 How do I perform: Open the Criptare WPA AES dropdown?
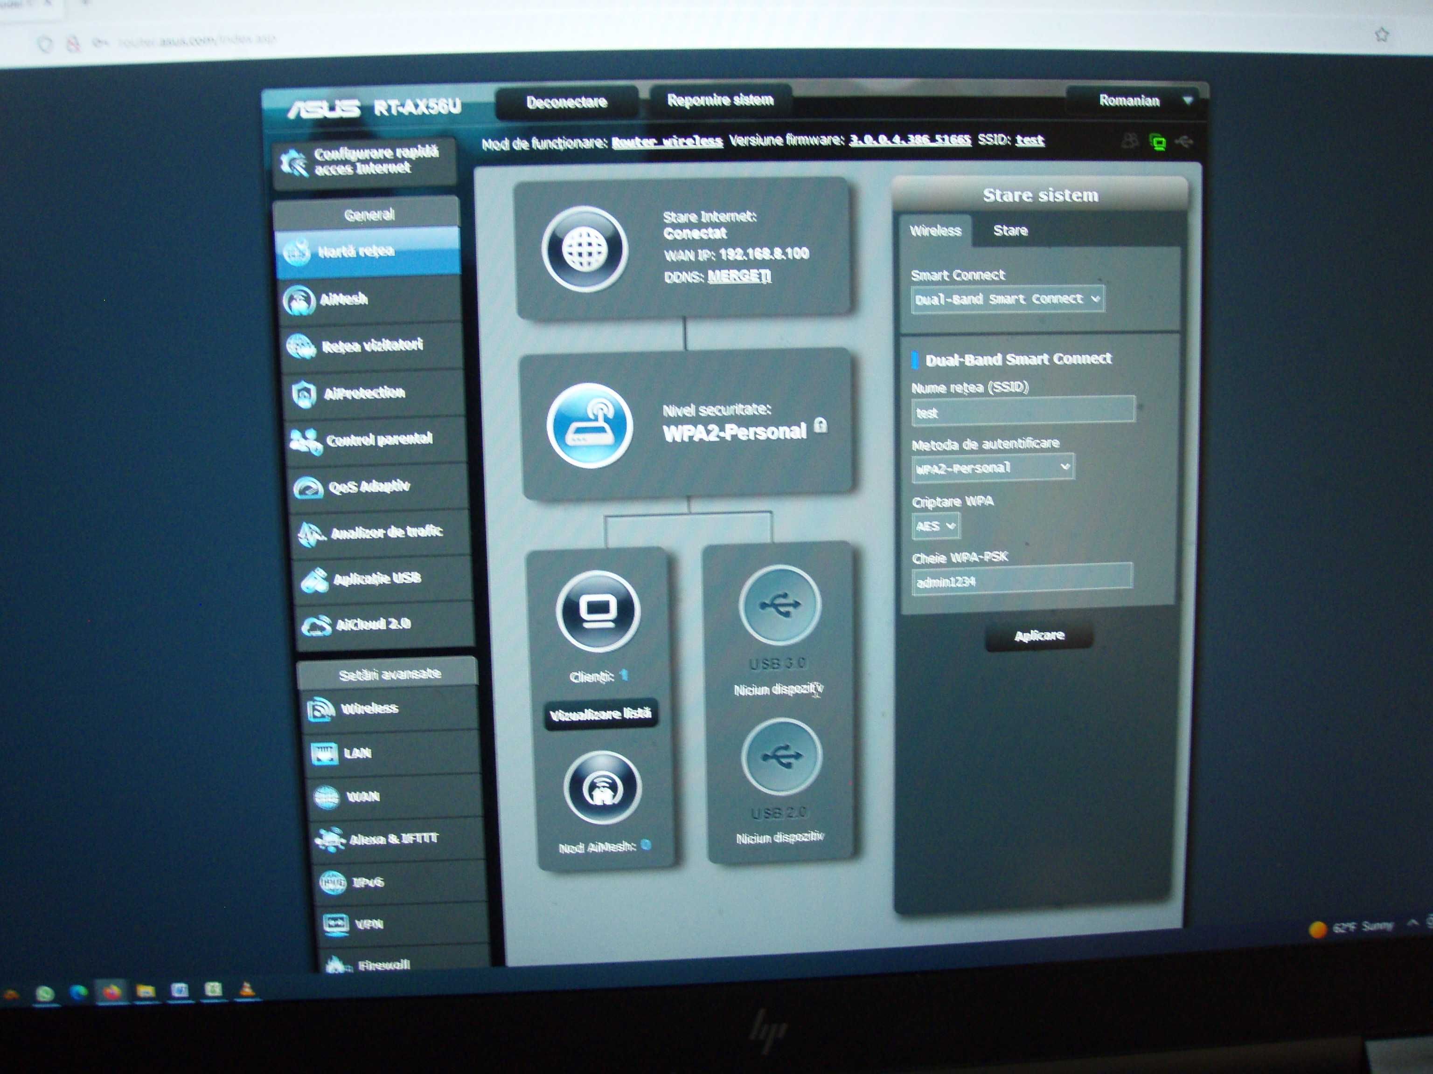[935, 526]
